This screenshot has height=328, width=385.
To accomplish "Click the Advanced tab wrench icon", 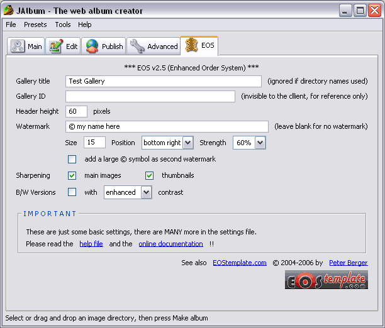I will 137,46.
